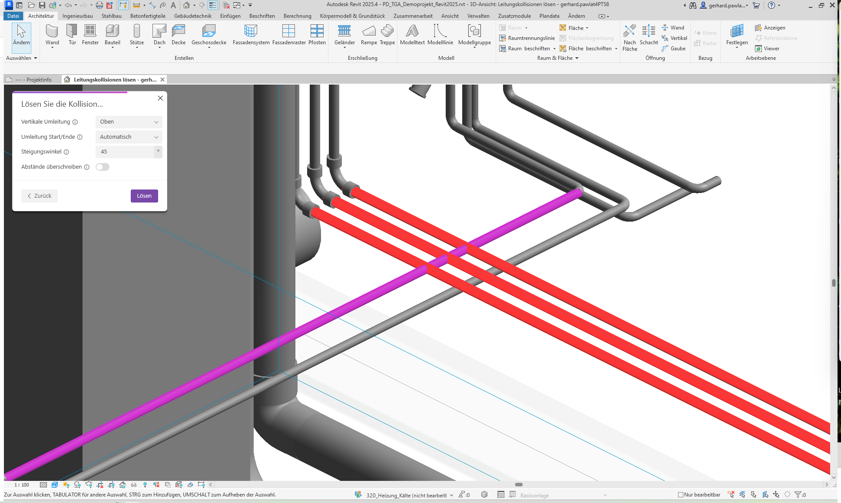Click the Lösen button
The height and width of the screenshot is (503, 841).
tap(144, 196)
